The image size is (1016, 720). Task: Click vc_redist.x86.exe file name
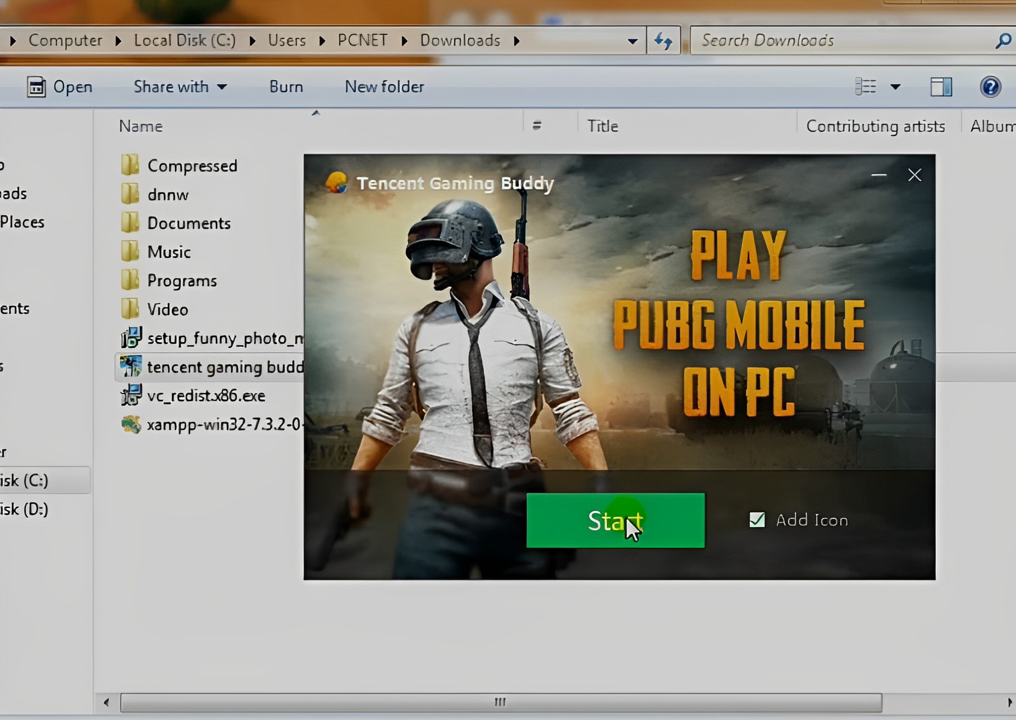[x=206, y=396]
